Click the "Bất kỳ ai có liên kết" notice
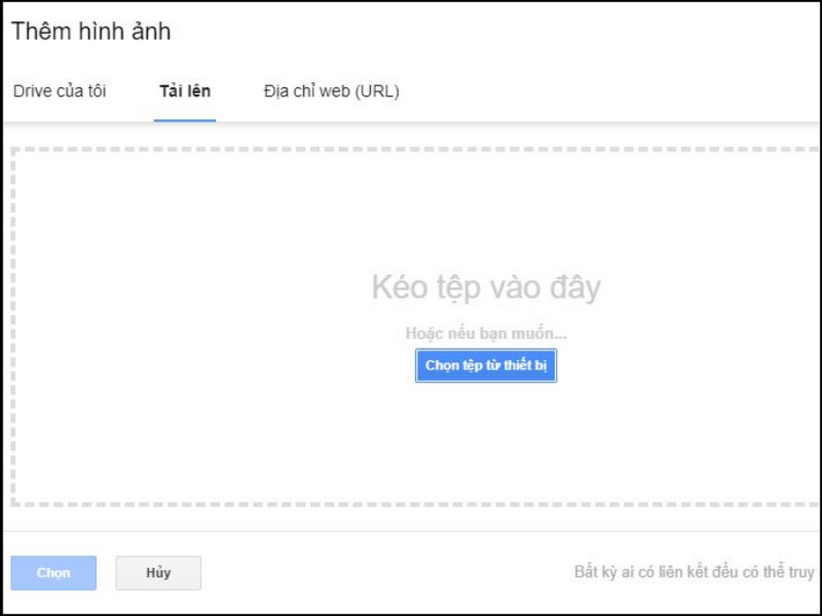Image resolution: width=822 pixels, height=616 pixels. pos(694,572)
